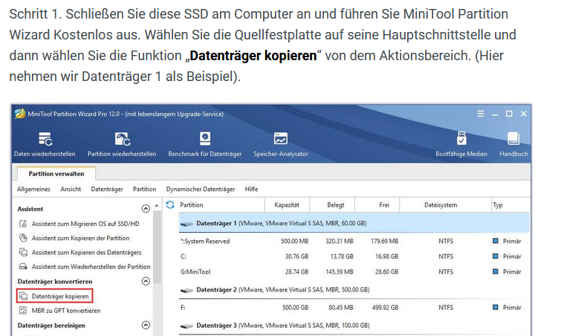
Task: Open the Datenträger menu
Action: tap(106, 189)
